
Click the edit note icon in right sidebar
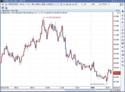(x=122, y=62)
